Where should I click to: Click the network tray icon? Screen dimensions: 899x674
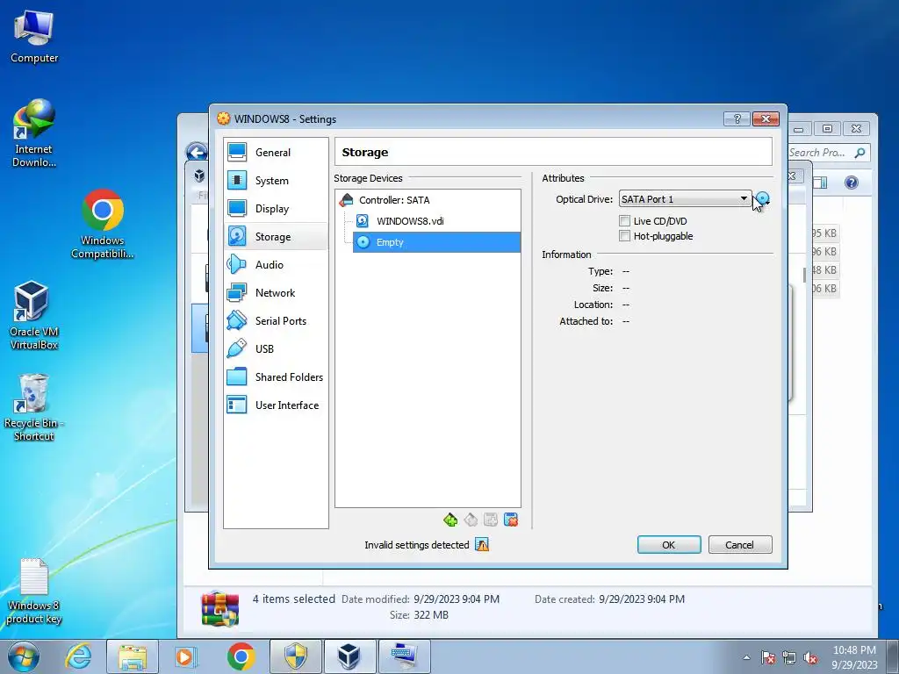(789, 657)
